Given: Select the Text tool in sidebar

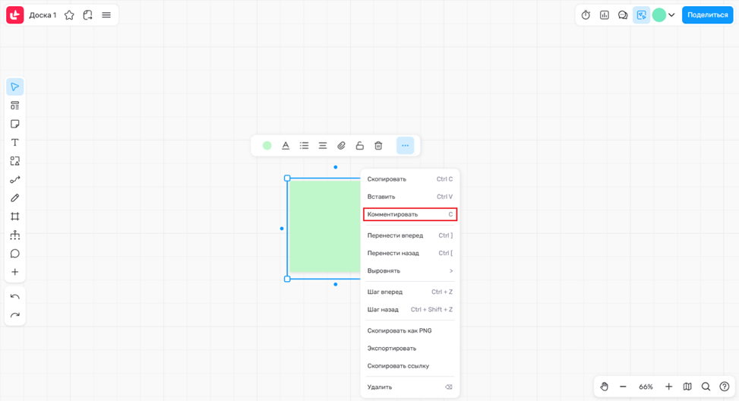Looking at the screenshot, I should 14,143.
